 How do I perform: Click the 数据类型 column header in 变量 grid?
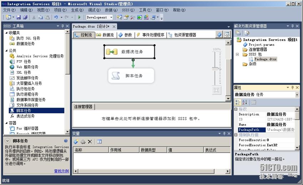pyautogui.click(x=153, y=150)
